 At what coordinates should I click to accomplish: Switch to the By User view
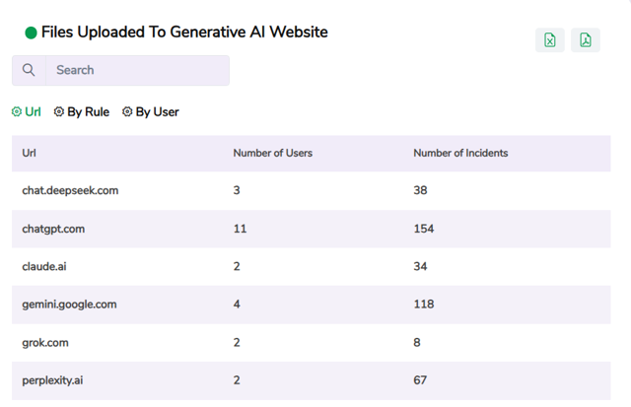coord(157,112)
